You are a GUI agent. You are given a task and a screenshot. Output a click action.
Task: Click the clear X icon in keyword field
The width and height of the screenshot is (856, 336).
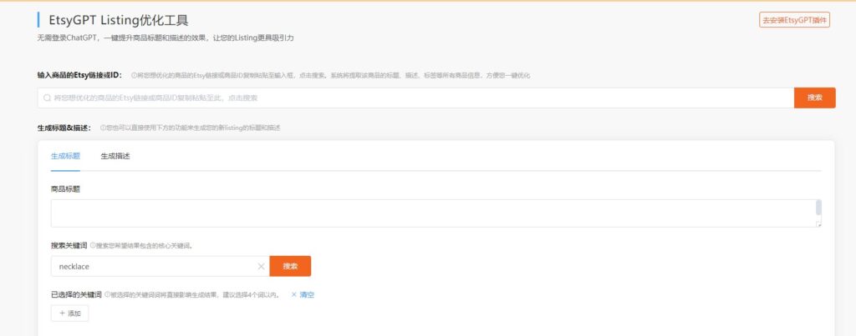click(x=261, y=266)
